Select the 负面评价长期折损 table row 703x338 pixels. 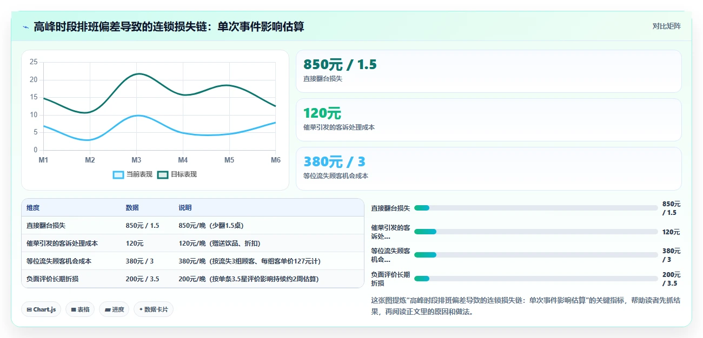(x=193, y=279)
